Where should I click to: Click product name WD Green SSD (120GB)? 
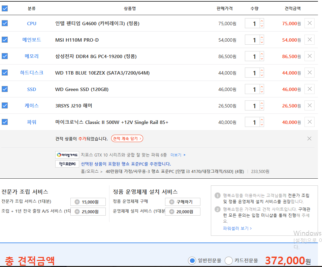(x=82, y=89)
